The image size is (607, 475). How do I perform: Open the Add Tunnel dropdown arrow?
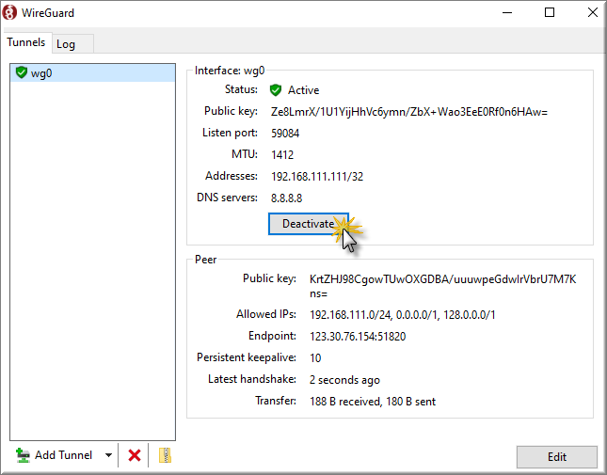point(109,455)
